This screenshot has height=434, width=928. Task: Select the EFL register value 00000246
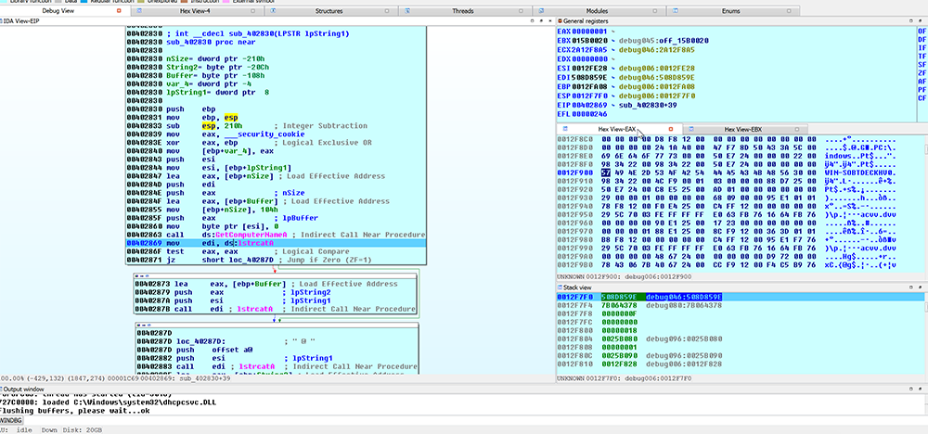tap(590, 113)
